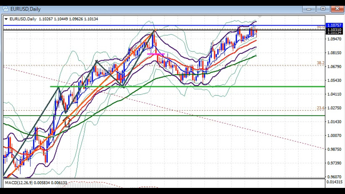Click the 0.97390 price scale value

(334, 163)
